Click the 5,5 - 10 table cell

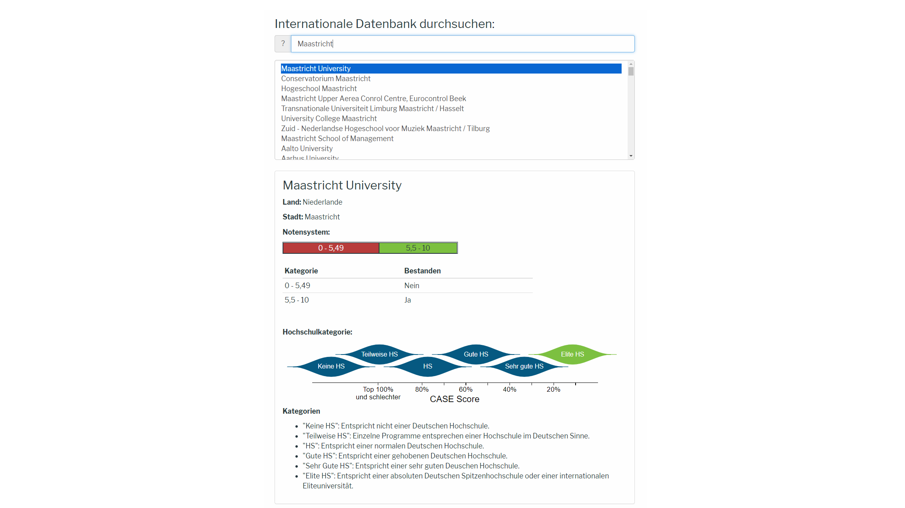point(297,300)
